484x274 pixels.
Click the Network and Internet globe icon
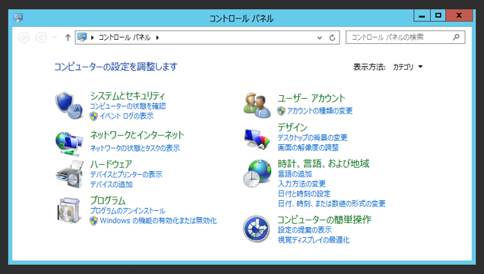[70, 143]
